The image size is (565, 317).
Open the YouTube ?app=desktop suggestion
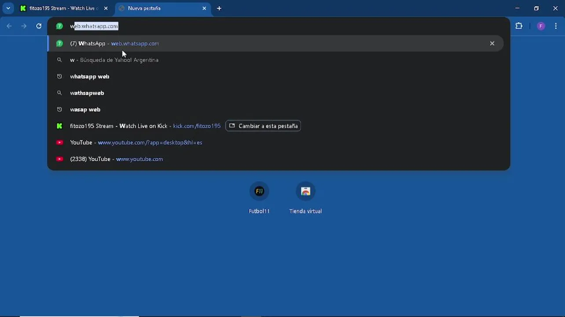(275, 143)
